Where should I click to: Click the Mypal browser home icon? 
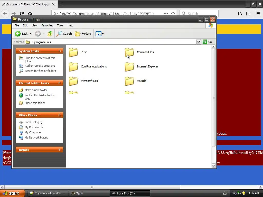point(30,14)
